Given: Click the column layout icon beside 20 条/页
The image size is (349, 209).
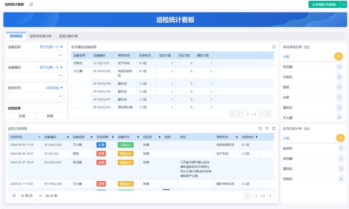Looking at the screenshot, I should [14, 196].
